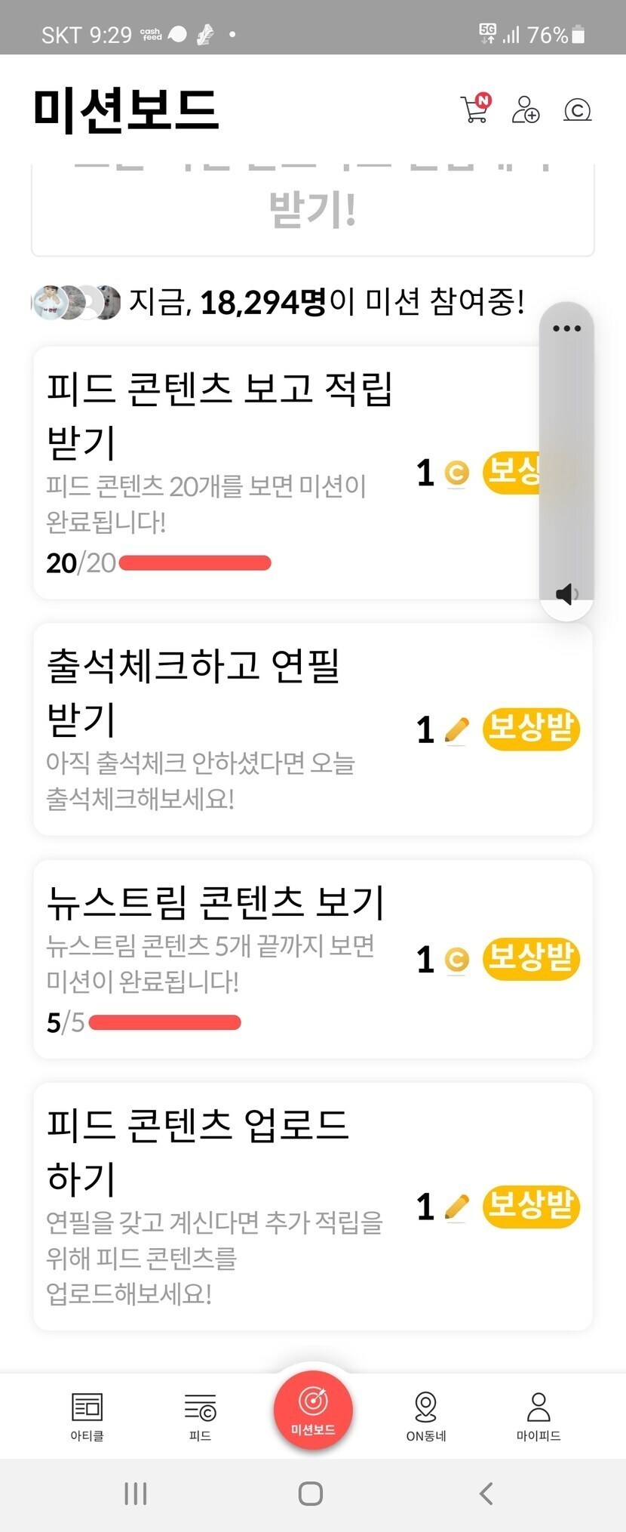
Task: Tap the speaker volume icon
Action: pos(566,594)
